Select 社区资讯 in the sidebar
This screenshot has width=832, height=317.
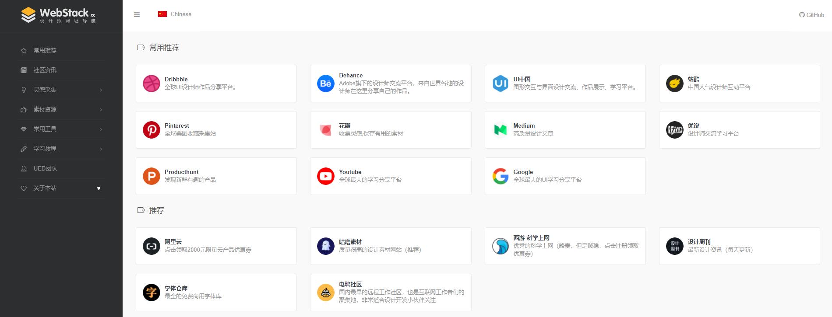click(x=45, y=70)
